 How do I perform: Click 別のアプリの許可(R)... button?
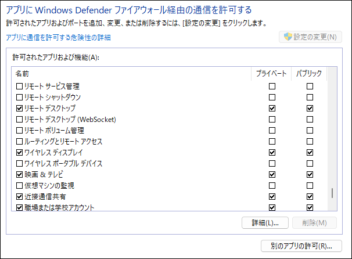pyautogui.click(x=301, y=246)
